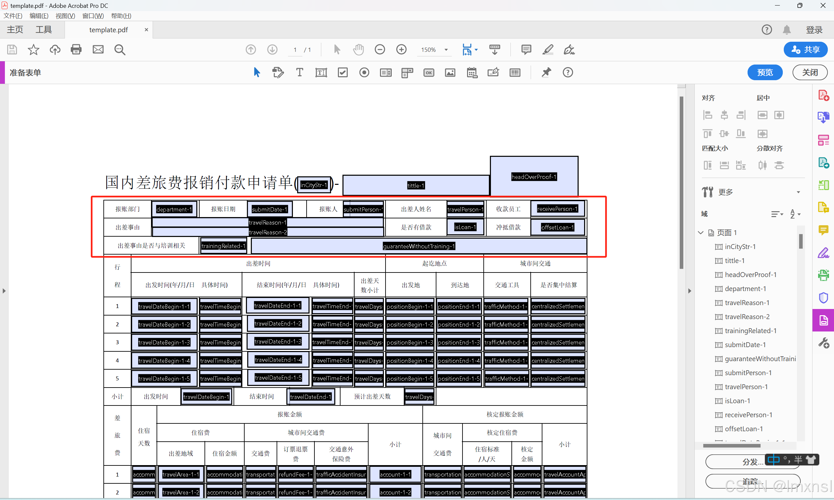The height and width of the screenshot is (500, 834).
Task: Zoom out with the minus icon
Action: click(x=380, y=50)
